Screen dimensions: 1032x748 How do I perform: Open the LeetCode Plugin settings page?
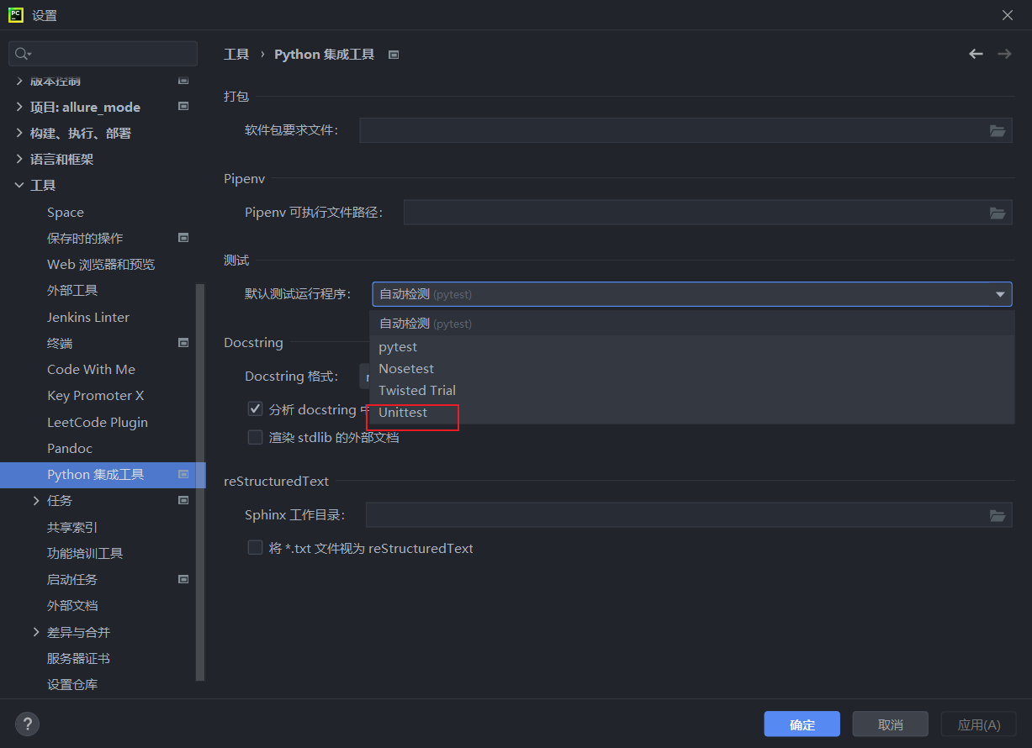point(98,422)
